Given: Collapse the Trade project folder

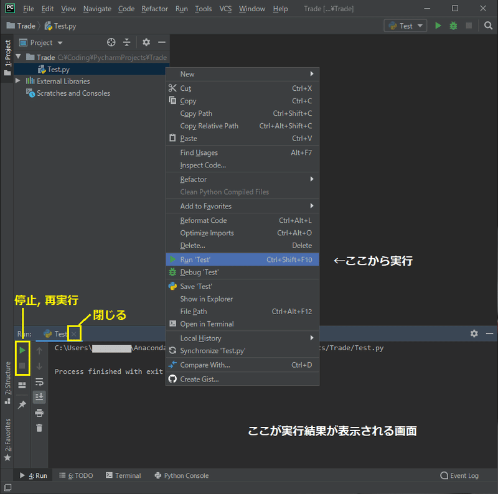Looking at the screenshot, I should [x=18, y=57].
